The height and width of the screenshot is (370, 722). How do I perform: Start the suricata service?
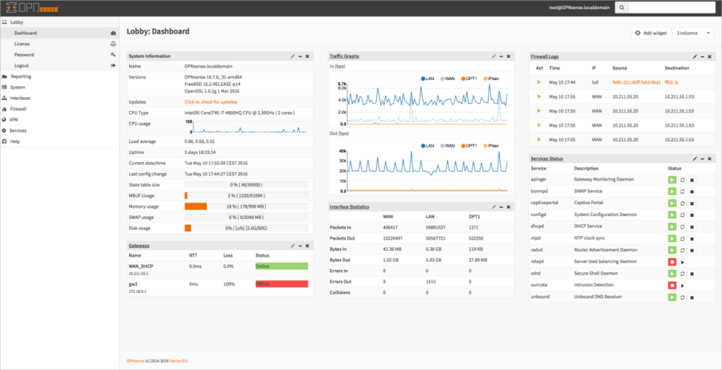coord(683,286)
